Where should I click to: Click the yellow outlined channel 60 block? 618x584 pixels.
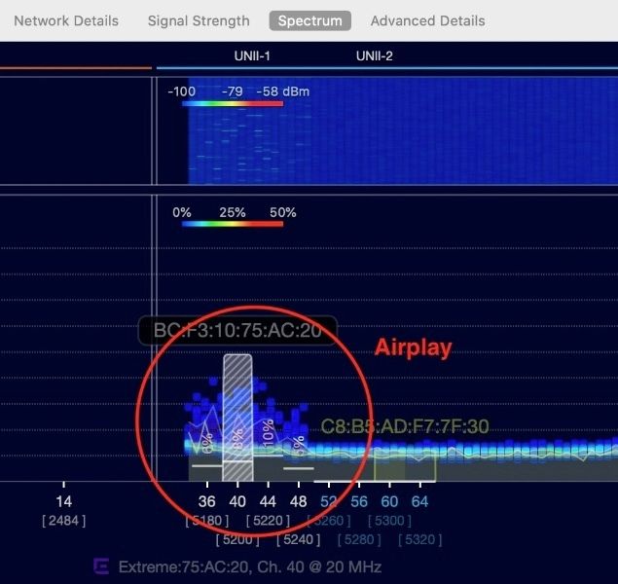click(405, 466)
